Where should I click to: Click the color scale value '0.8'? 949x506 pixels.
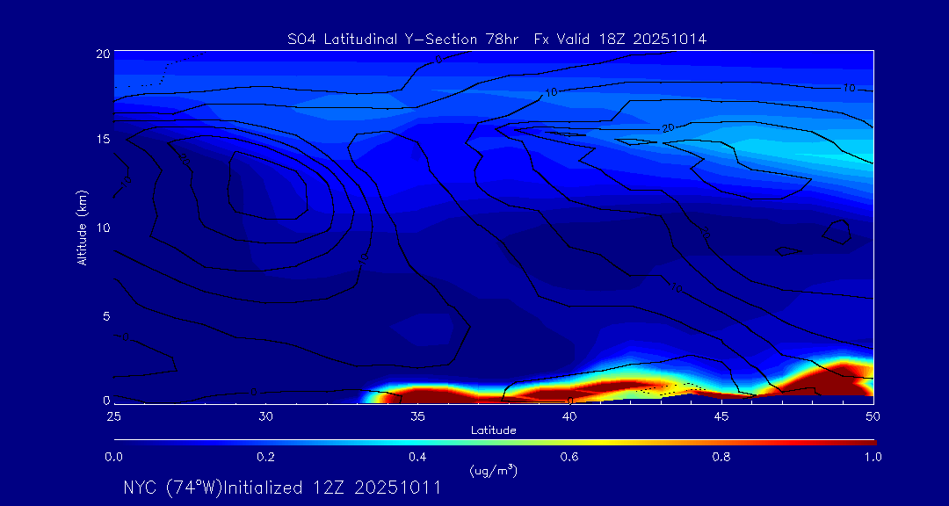point(721,457)
